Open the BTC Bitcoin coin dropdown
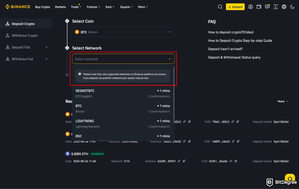Viewport: 299px width, 189px height. [x=123, y=32]
